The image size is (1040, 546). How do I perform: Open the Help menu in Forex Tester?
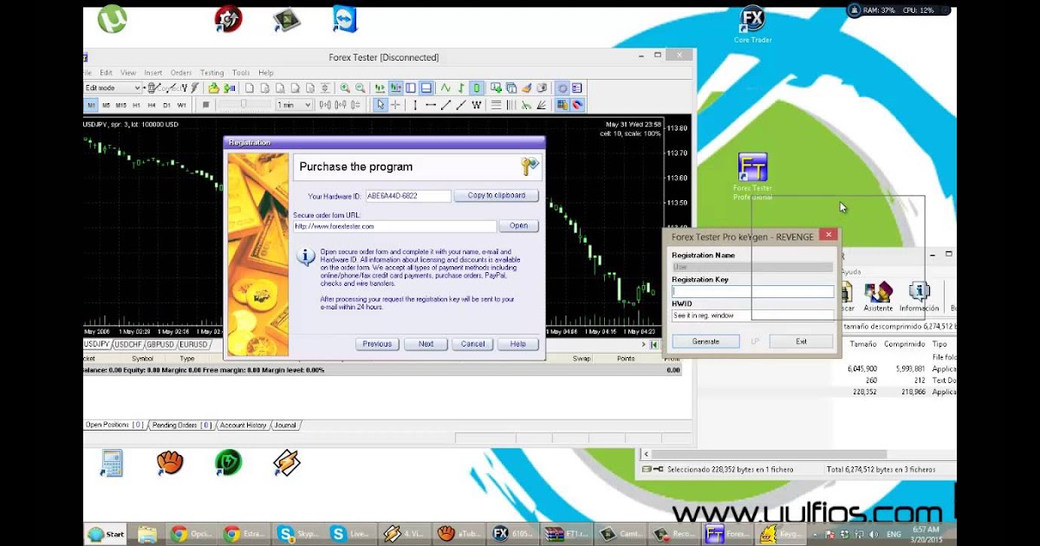point(266,73)
